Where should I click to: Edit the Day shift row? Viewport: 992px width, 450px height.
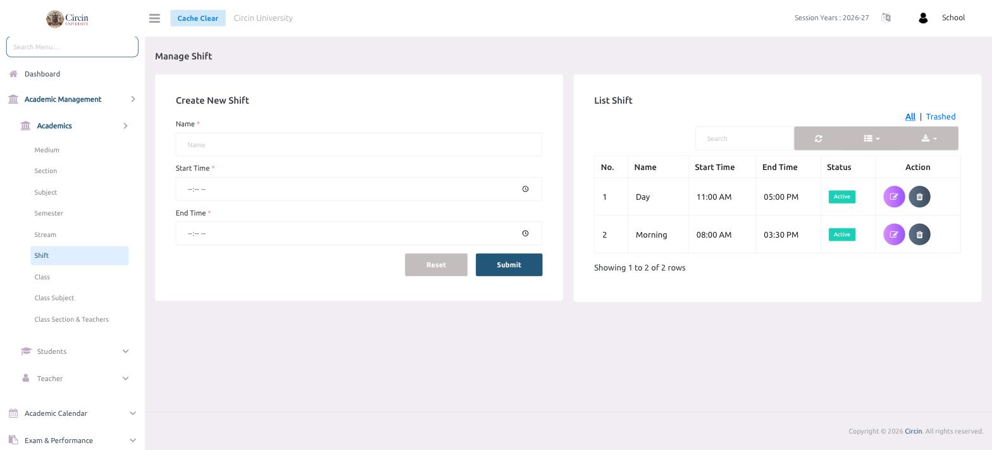point(894,197)
